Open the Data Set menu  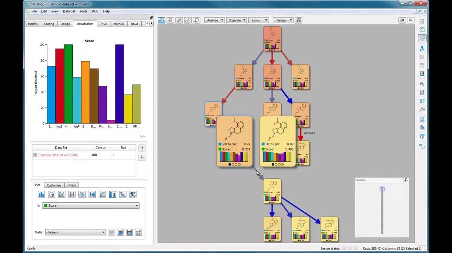pos(69,11)
